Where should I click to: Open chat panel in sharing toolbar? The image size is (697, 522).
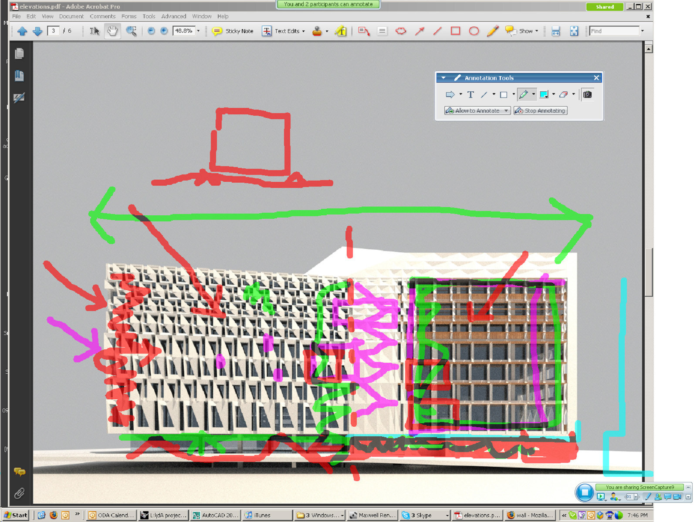tap(667, 497)
